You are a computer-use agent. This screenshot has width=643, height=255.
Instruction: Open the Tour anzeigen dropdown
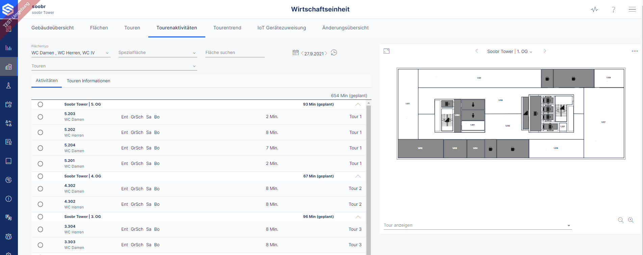(x=478, y=225)
